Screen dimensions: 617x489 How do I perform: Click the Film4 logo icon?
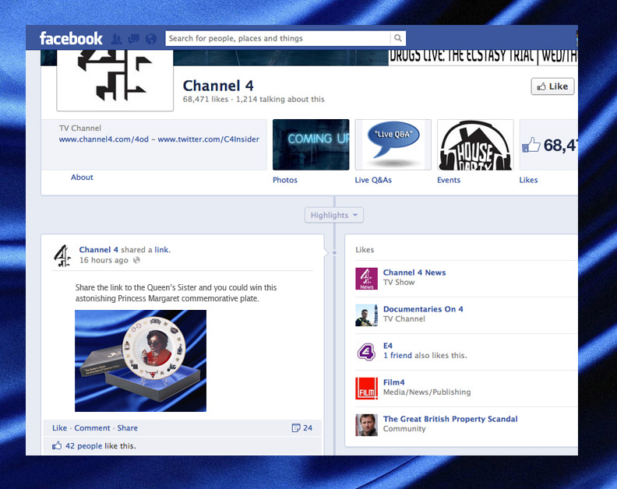click(x=366, y=389)
